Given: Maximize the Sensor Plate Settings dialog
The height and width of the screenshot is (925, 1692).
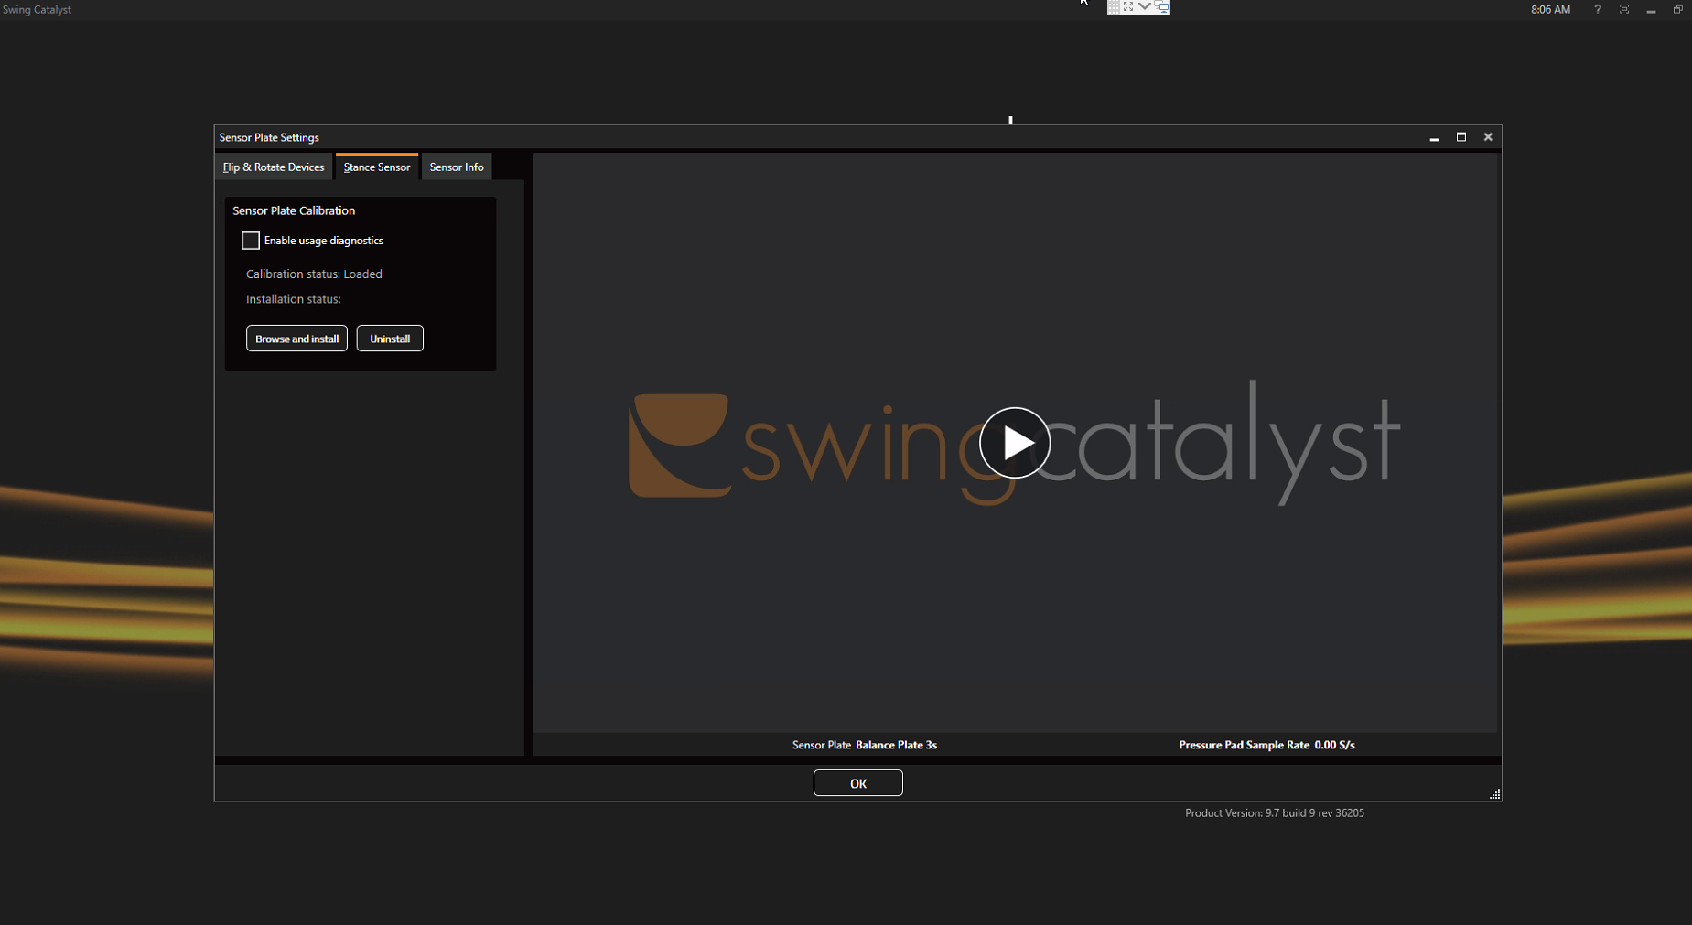Looking at the screenshot, I should 1461,137.
